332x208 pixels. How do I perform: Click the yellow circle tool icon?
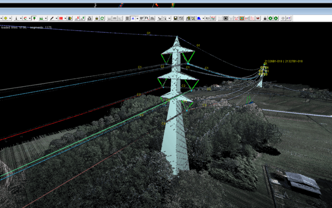(6, 19)
